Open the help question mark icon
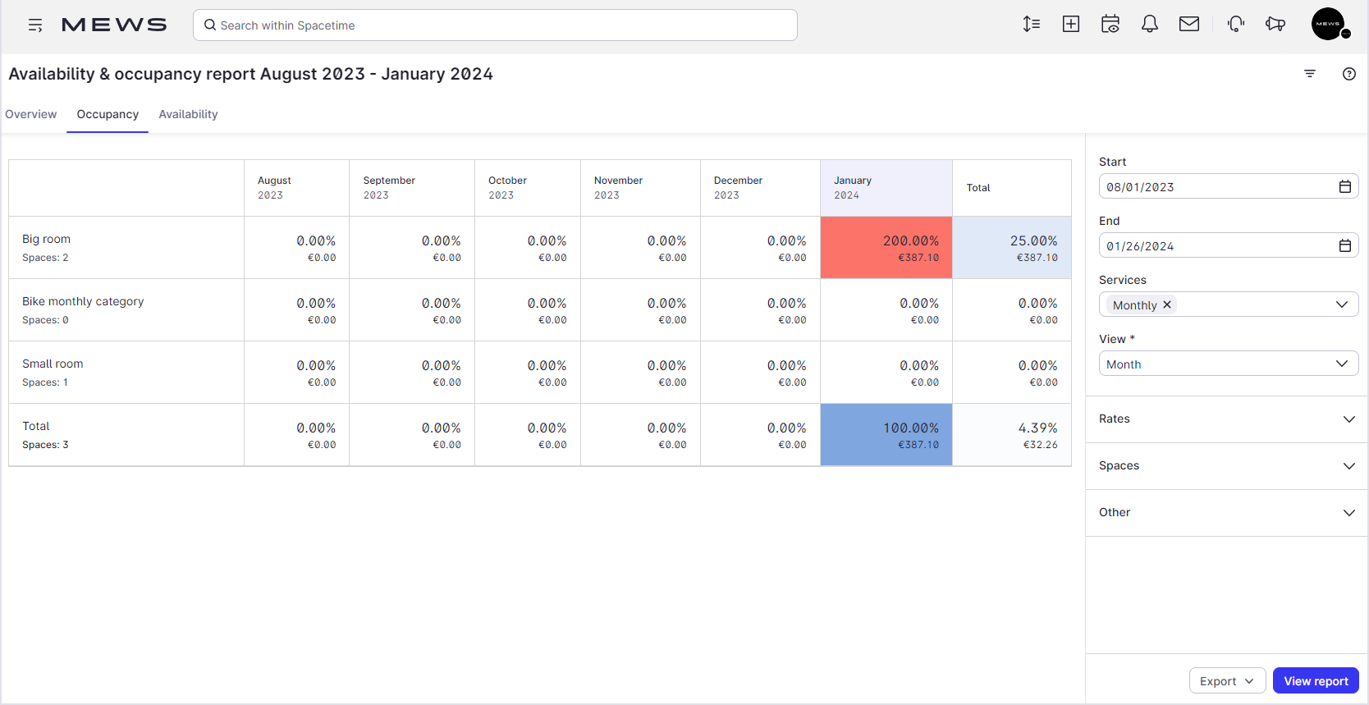Viewport: 1369px width, 705px height. point(1349,74)
